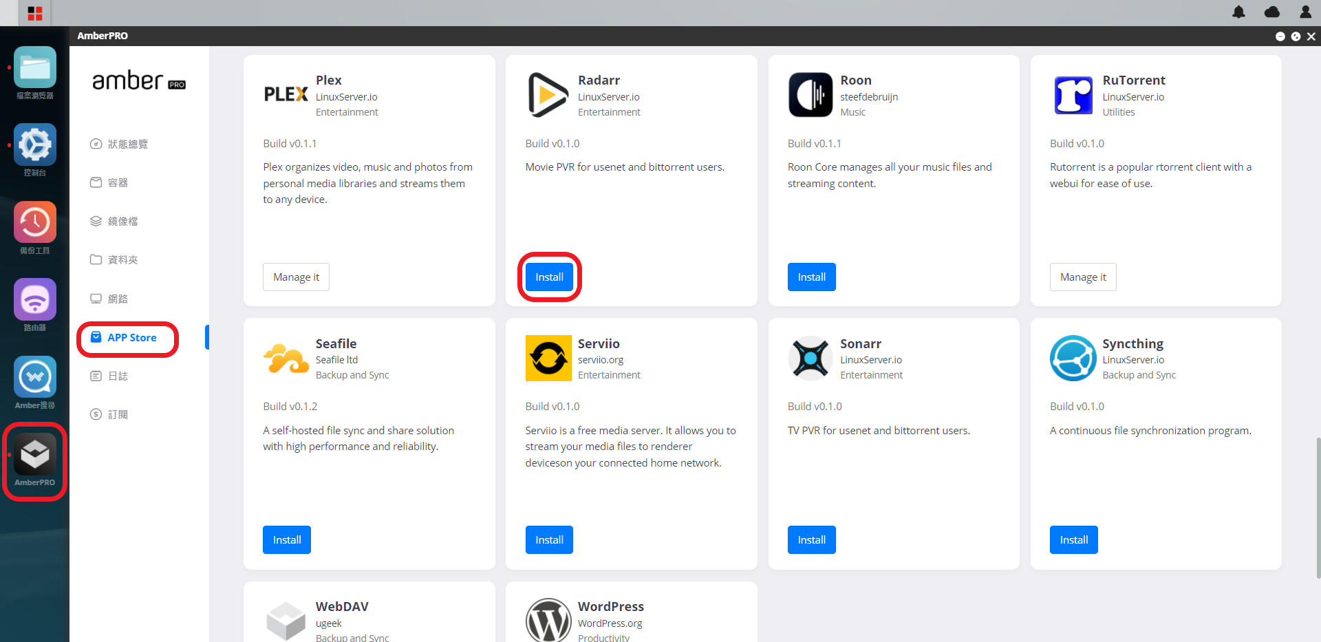This screenshot has width=1321, height=642.
Task: Launch the AmberPRO dock icon
Action: coord(35,454)
